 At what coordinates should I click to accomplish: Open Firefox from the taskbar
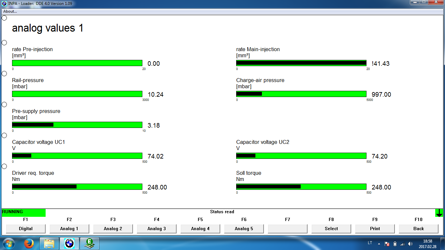click(x=29, y=243)
